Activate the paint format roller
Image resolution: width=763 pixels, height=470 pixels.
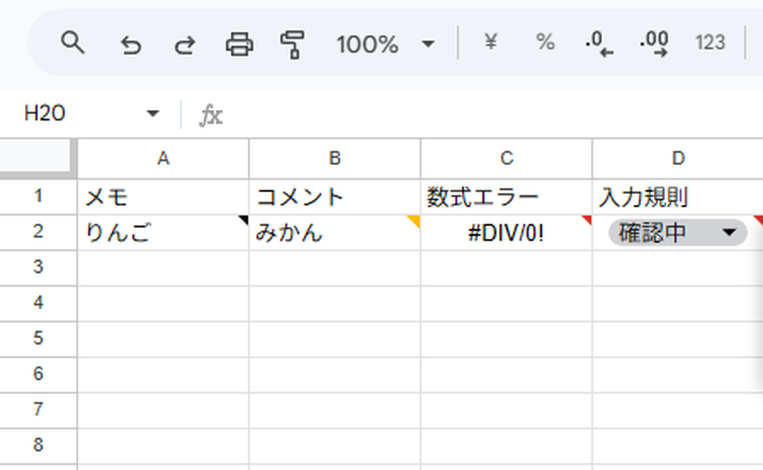pos(293,44)
